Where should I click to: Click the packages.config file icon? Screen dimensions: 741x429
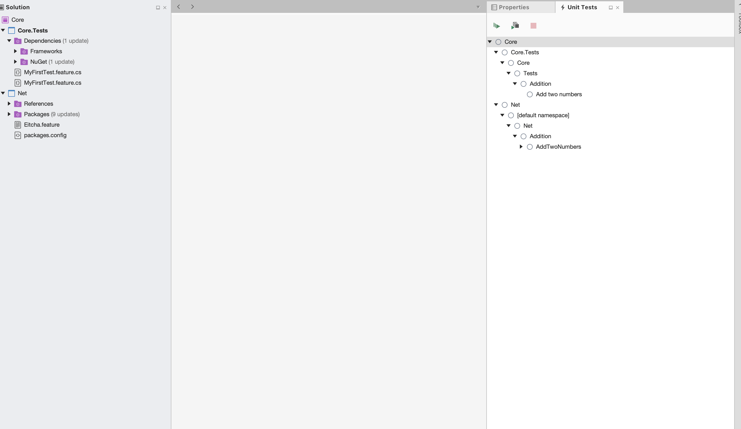click(18, 135)
